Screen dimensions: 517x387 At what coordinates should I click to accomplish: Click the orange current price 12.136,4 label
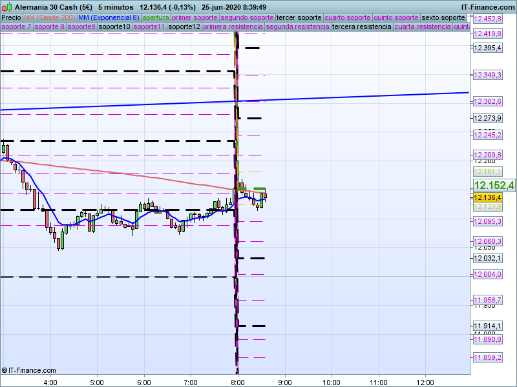tap(487, 197)
